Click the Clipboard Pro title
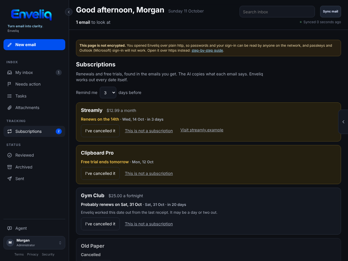The width and height of the screenshot is (348, 261). click(x=97, y=153)
